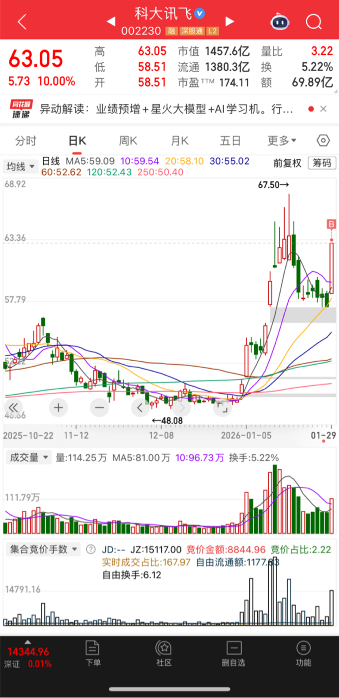Viewport: 339px width, 698px height.
Task: Tap the 250:50.40 moving average label
Action: point(160,172)
